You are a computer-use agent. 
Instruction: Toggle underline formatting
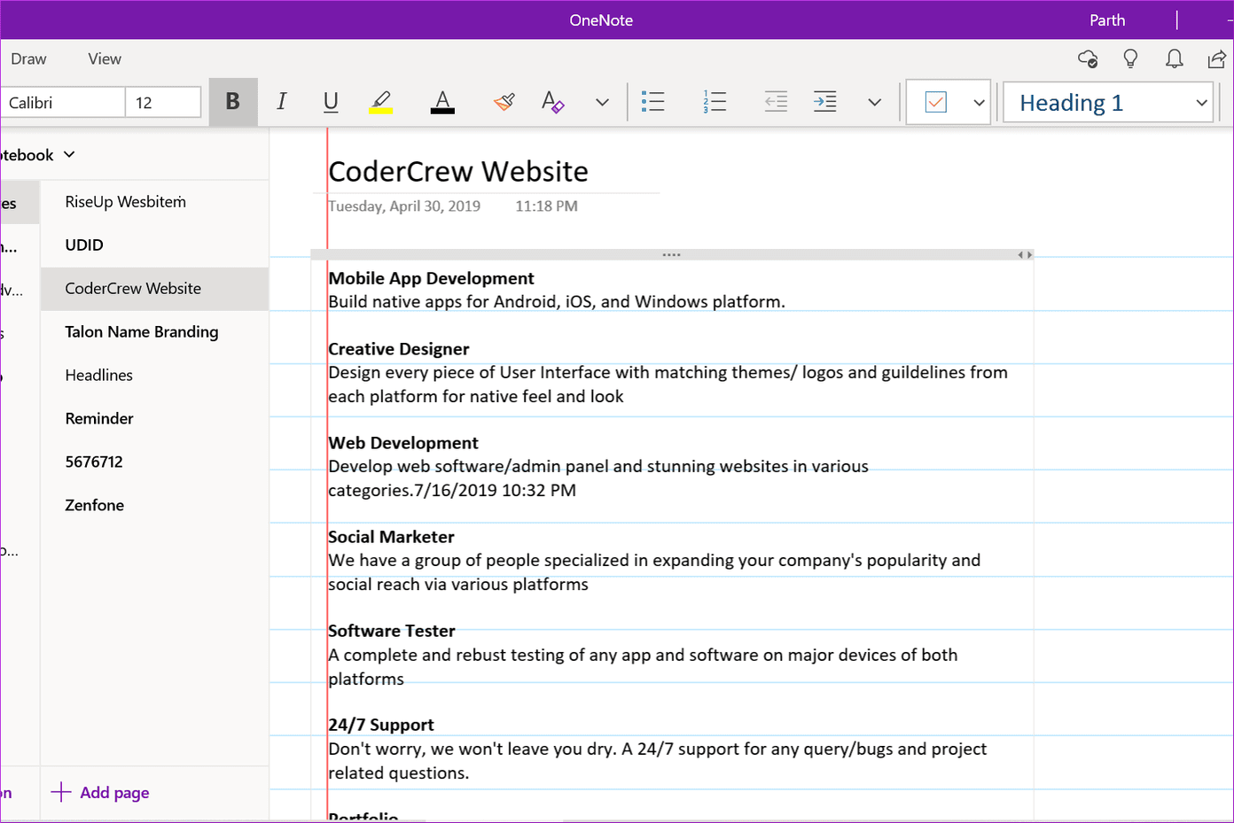click(x=331, y=102)
